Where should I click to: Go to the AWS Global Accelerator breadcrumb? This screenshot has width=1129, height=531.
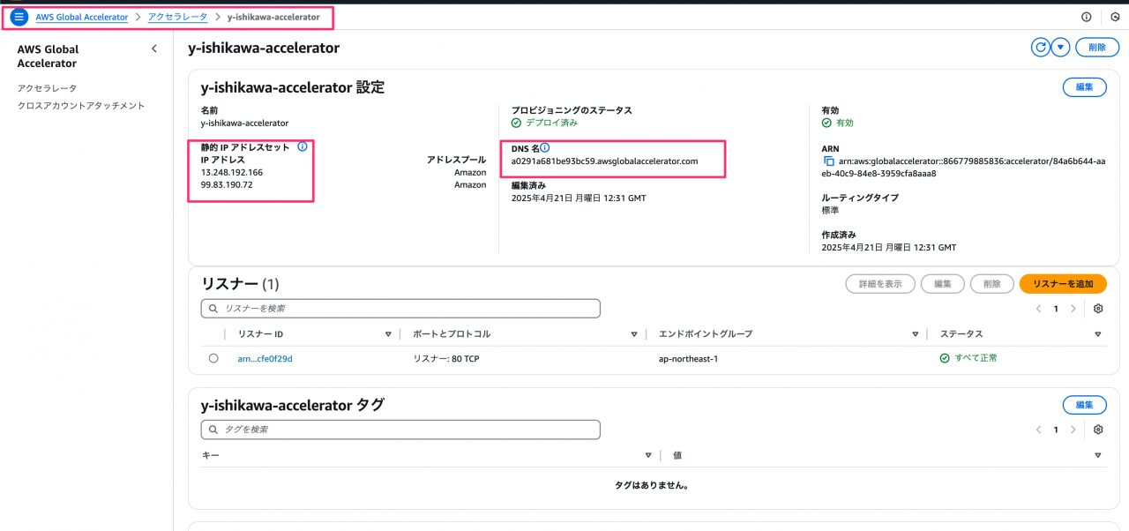(82, 17)
